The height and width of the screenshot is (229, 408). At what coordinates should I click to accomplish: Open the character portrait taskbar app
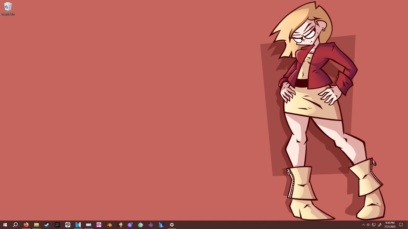[120, 225]
